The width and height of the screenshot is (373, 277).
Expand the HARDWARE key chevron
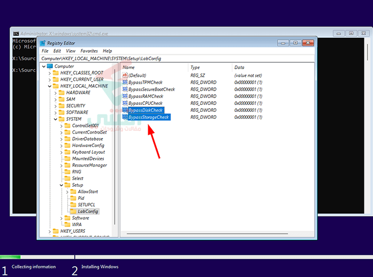click(x=55, y=93)
